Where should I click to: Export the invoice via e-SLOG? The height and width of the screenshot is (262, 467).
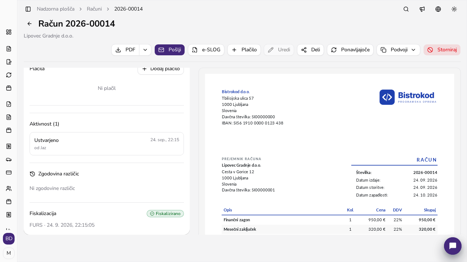[x=206, y=50]
